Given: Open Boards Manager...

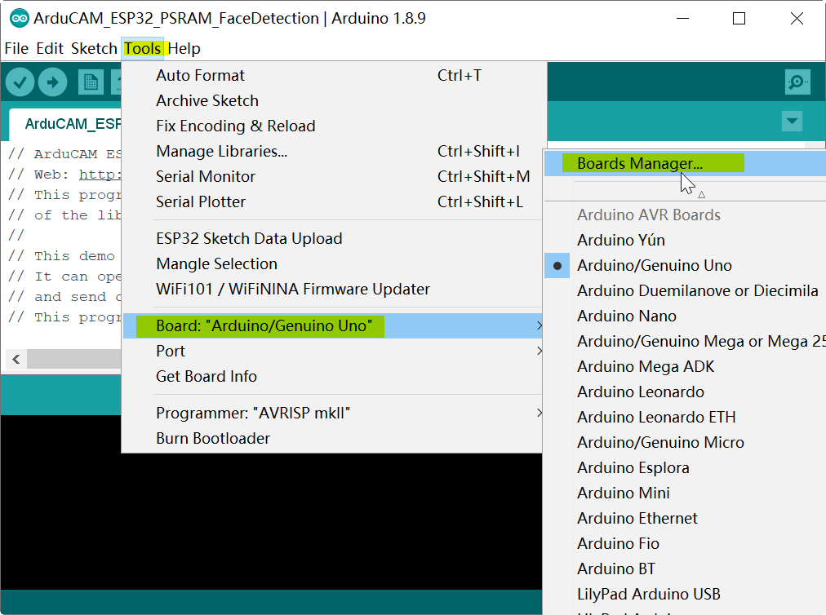Looking at the screenshot, I should 685,163.
